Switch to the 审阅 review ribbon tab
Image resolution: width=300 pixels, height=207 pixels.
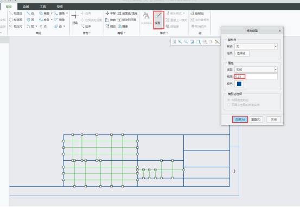(x=25, y=7)
